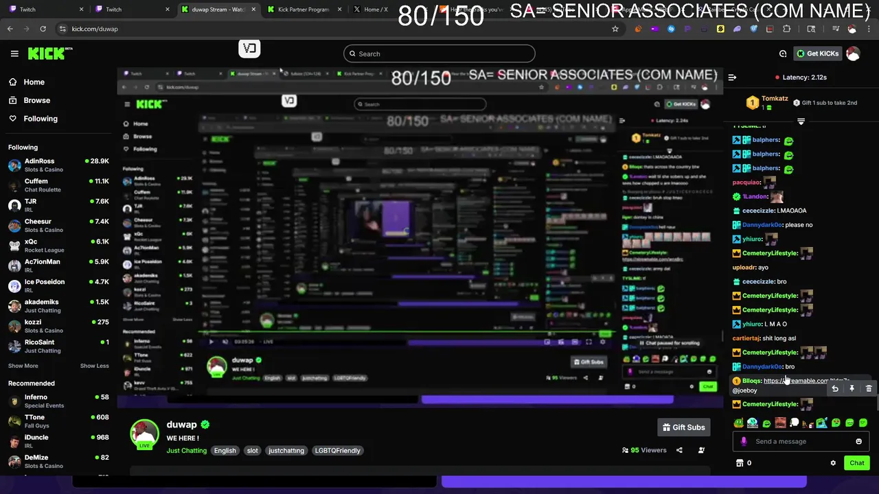Click Show More under Following list
The image size is (879, 494).
23,366
